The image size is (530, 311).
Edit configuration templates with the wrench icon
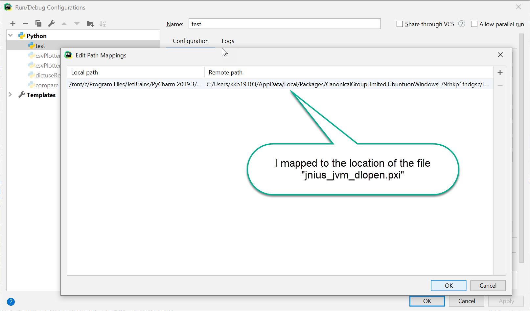51,24
